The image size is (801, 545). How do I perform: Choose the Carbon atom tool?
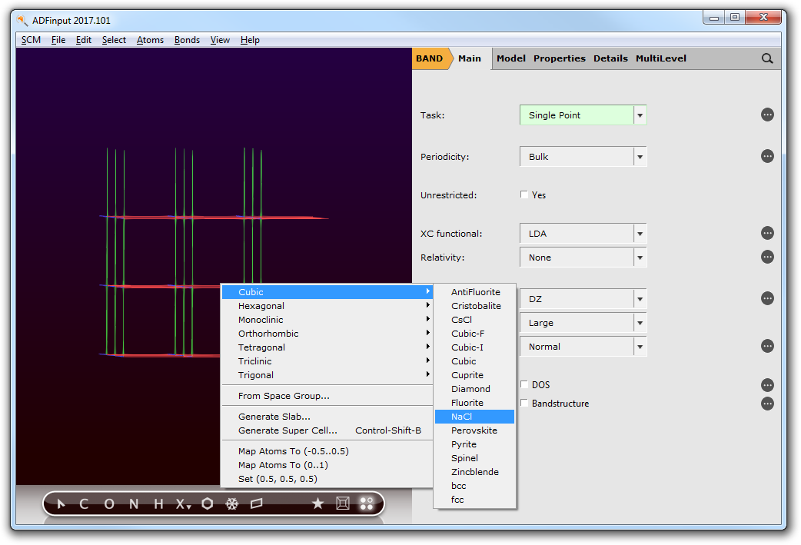[x=84, y=504]
